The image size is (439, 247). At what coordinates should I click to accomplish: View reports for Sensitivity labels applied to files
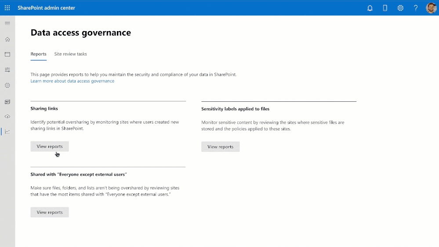pyautogui.click(x=220, y=147)
